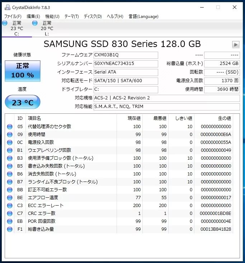The width and height of the screenshot is (245, 263).
Task: Select the 訂正不可能エラー数 attribute name
Action: 47,190
